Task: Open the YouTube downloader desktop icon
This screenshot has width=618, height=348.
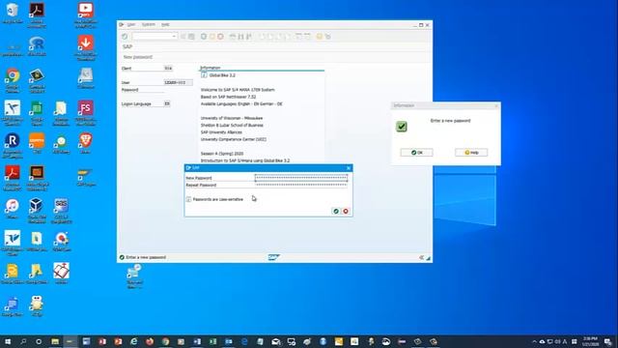Action: tap(86, 15)
